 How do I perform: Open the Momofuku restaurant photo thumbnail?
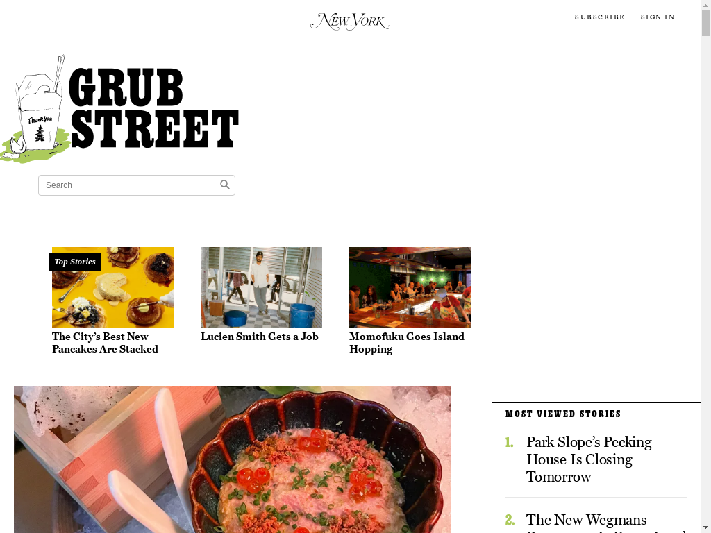point(410,287)
